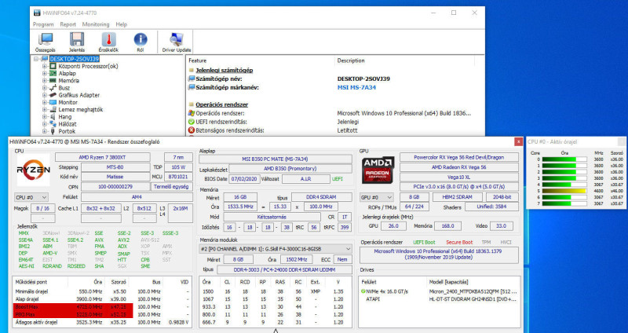Click the DDR4-3003 / PC4-24000 type field

point(284,269)
